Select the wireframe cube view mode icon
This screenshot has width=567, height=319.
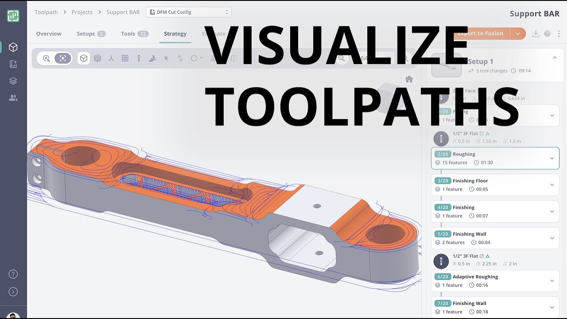97,58
